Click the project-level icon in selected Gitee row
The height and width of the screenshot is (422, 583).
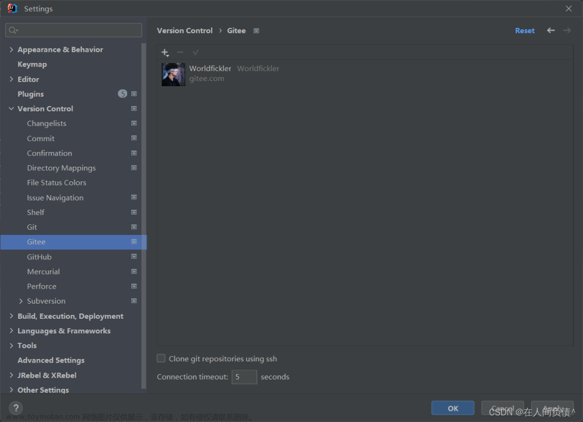pos(134,242)
